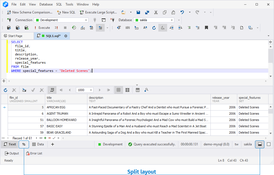Screen dimensions: 274x175
Task: Open the File menu
Action: point(14,4)
